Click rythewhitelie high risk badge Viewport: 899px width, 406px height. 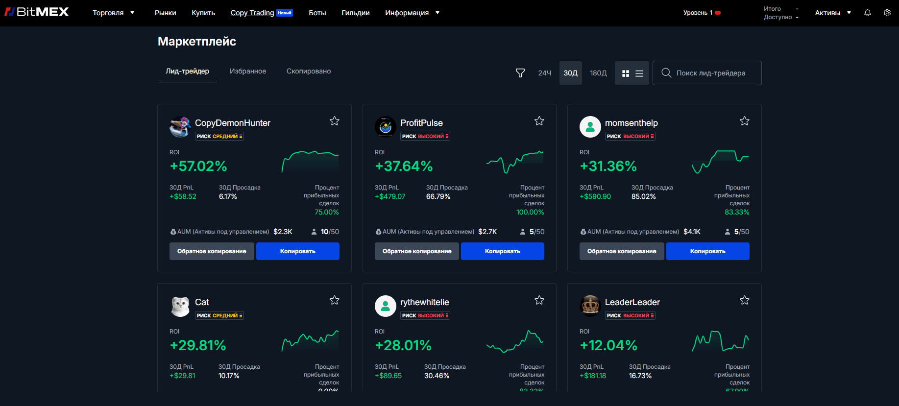pyautogui.click(x=425, y=315)
